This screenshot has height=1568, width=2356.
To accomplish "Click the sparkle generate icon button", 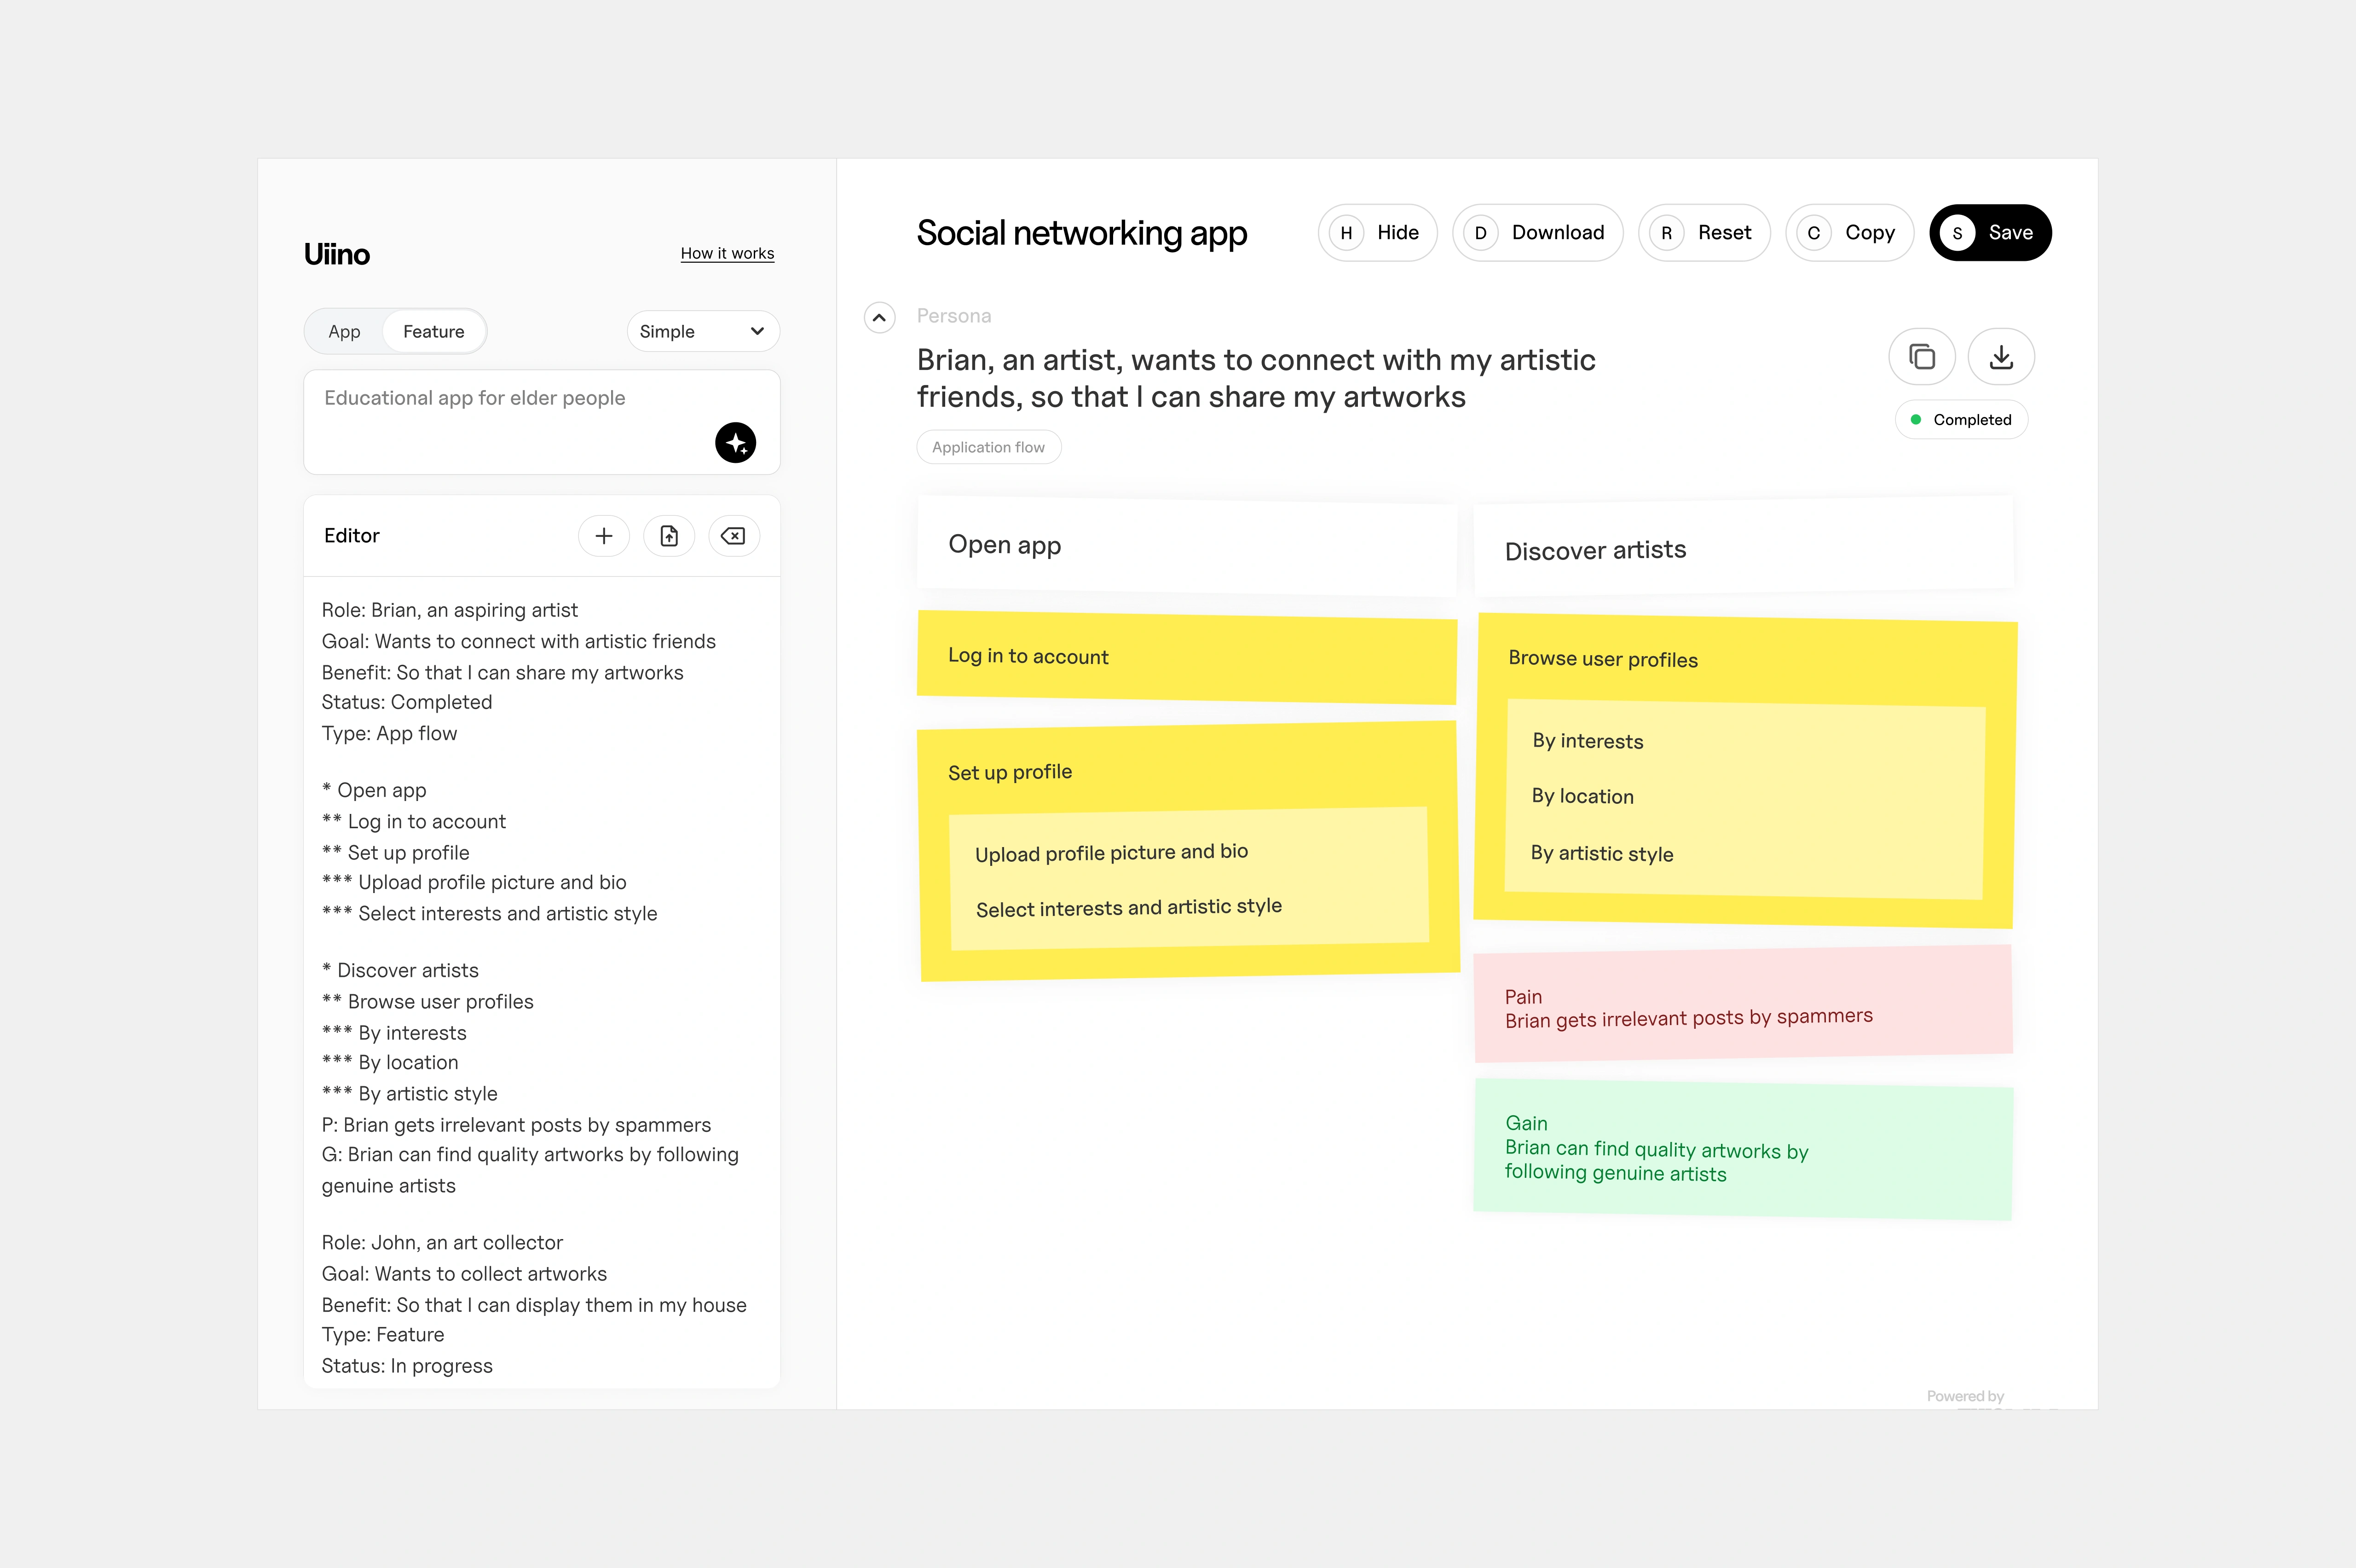I will (x=735, y=442).
